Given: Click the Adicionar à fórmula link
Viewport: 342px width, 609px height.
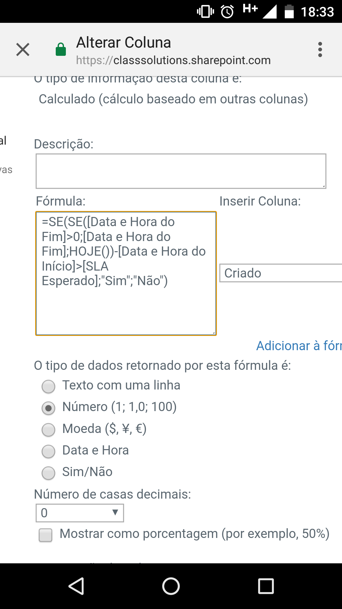Looking at the screenshot, I should (299, 346).
